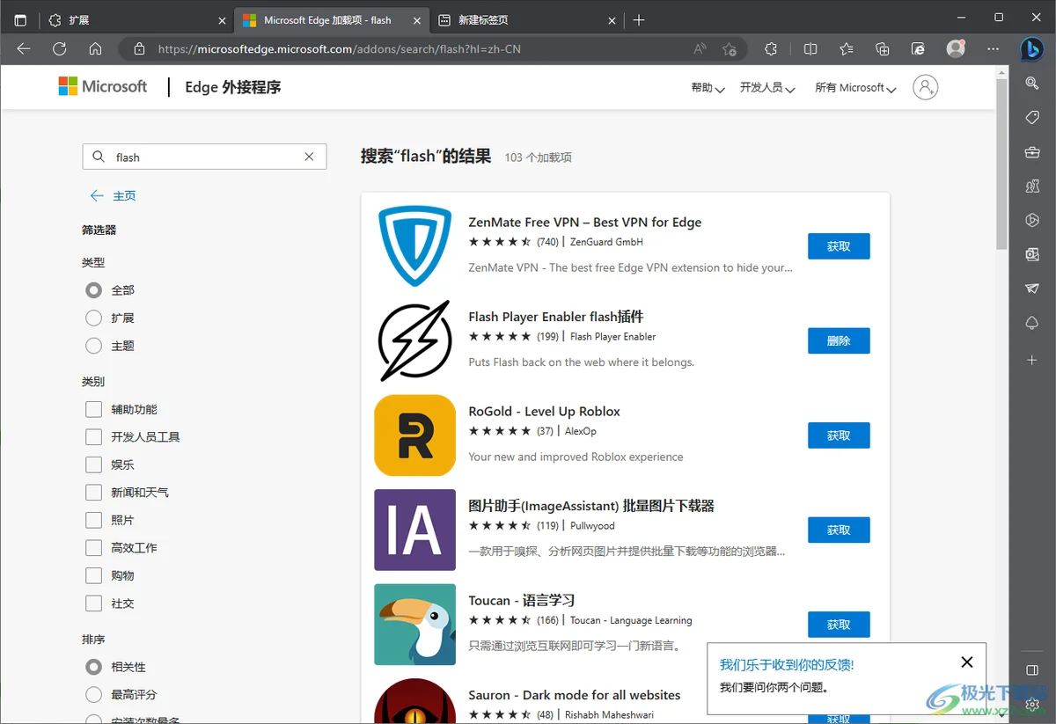This screenshot has height=724, width=1056.
Task: Add a site to the sidebar
Action: (x=1032, y=360)
